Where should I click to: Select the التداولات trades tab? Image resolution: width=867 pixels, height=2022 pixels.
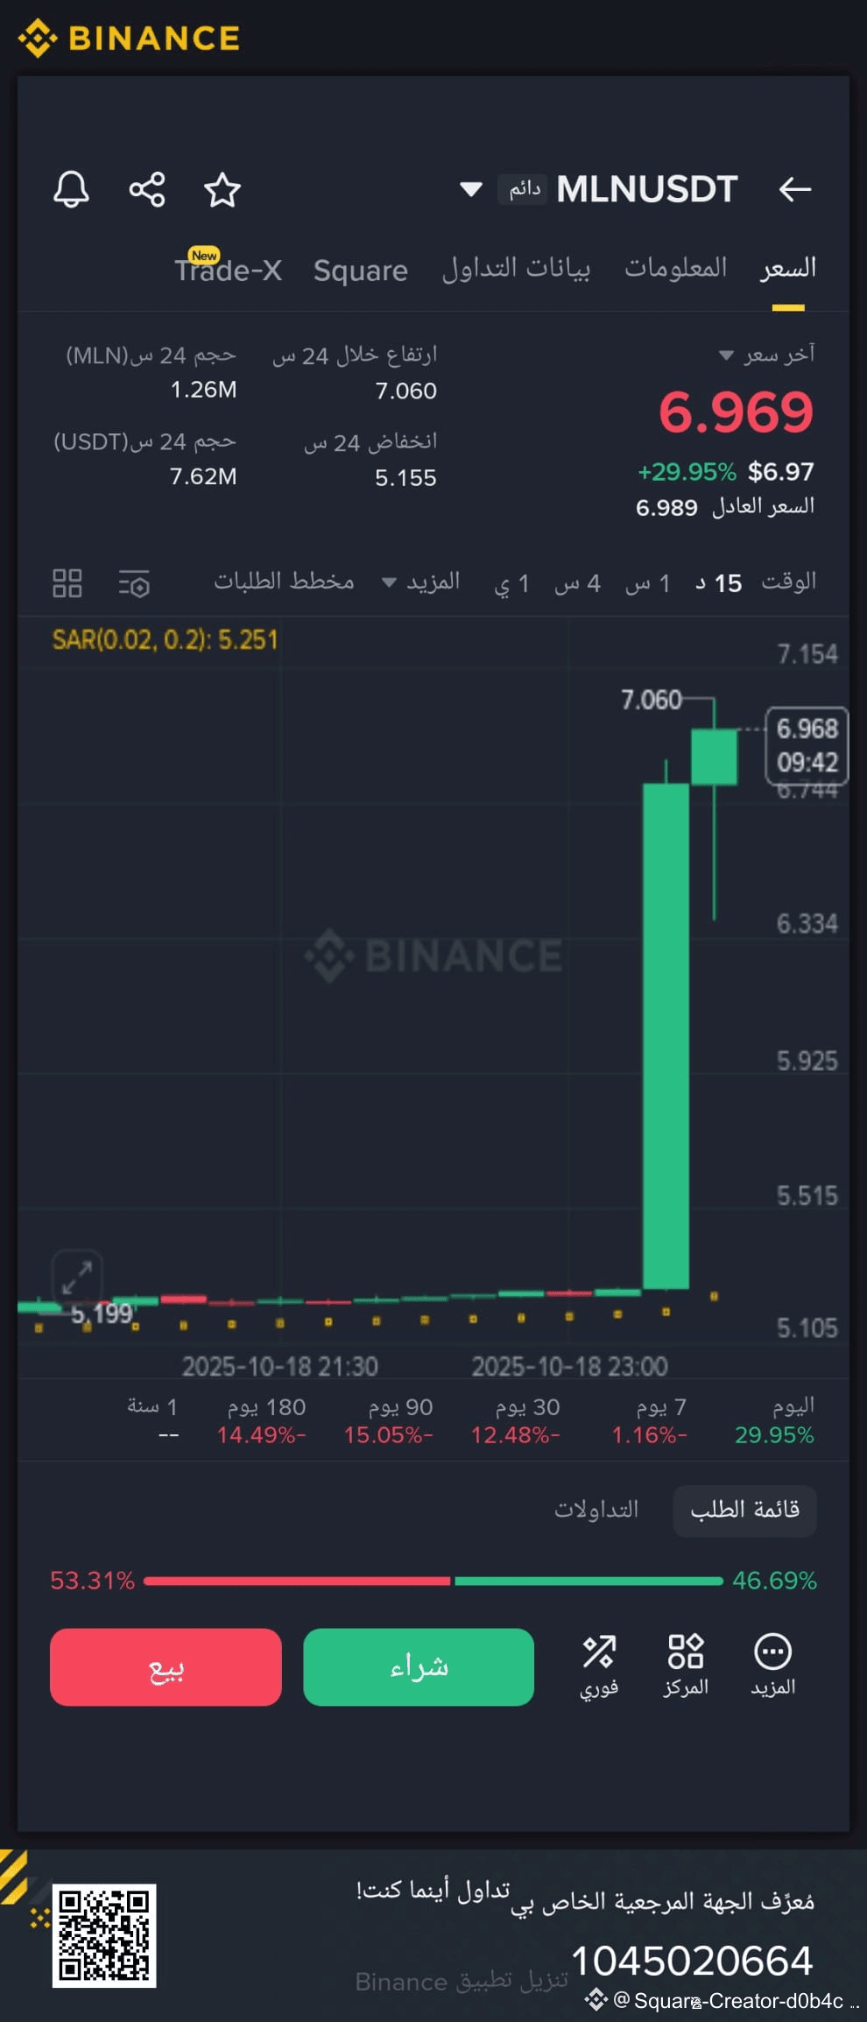click(x=596, y=1510)
